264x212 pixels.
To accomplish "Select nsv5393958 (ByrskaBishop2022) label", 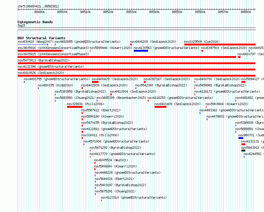I will click(x=80, y=91).
